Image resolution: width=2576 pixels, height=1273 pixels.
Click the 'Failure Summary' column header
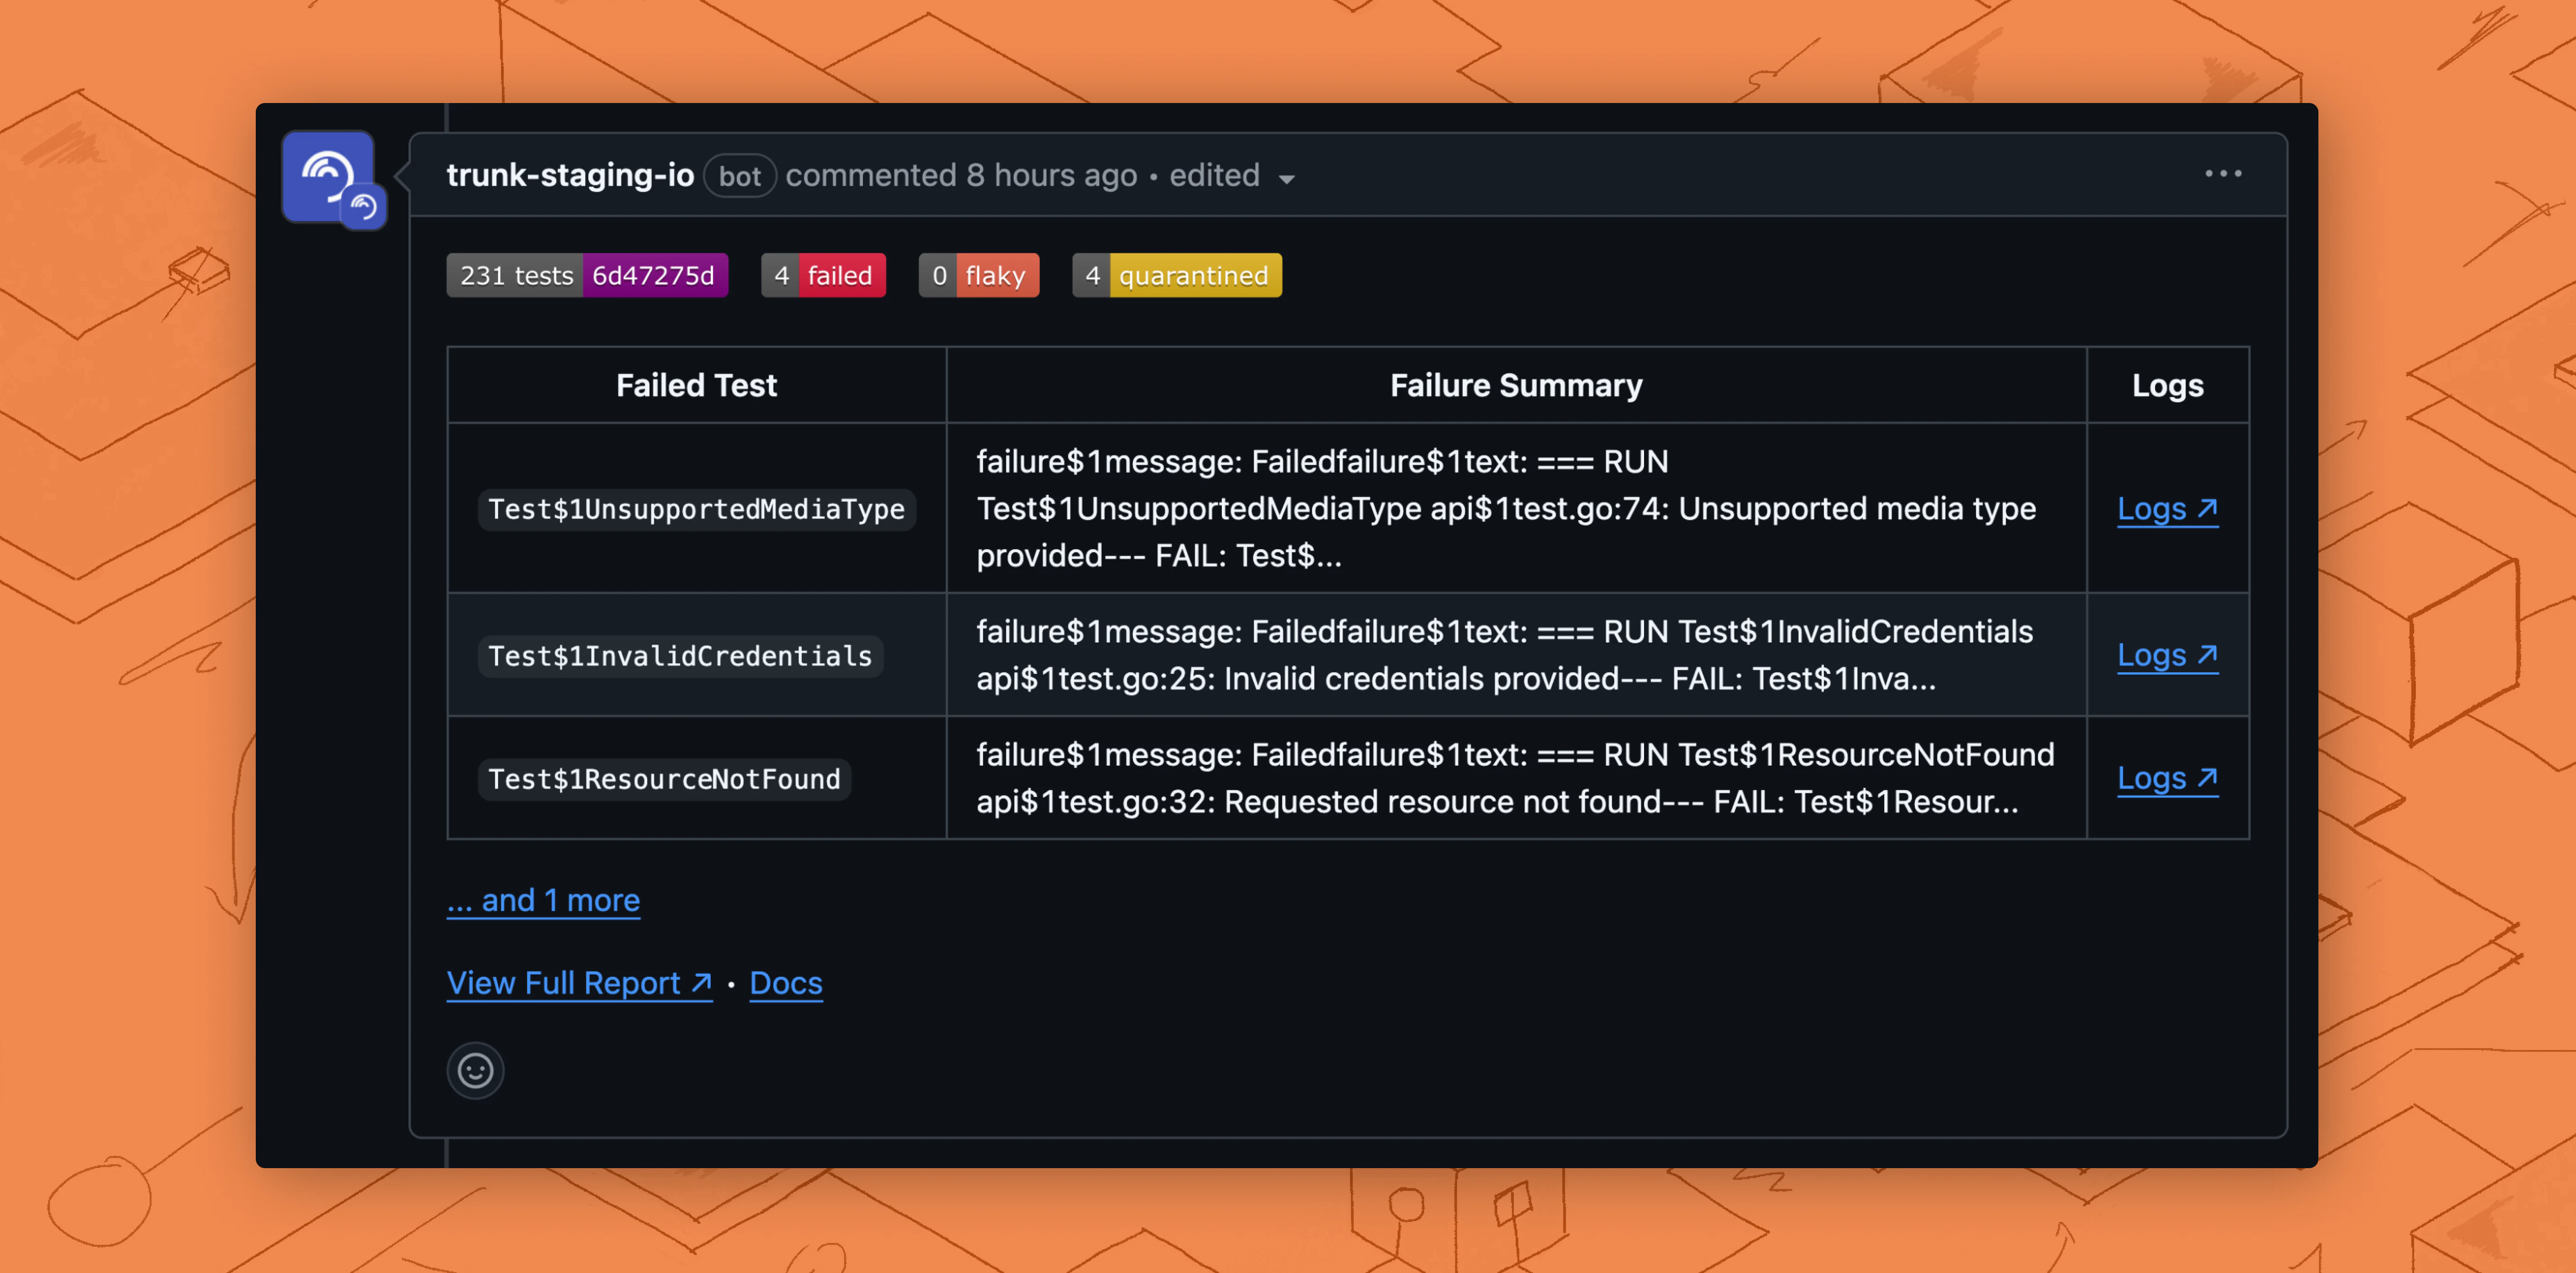[1516, 385]
